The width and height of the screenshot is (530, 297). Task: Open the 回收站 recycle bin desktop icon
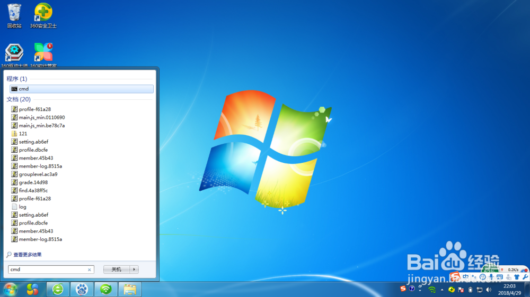14,15
